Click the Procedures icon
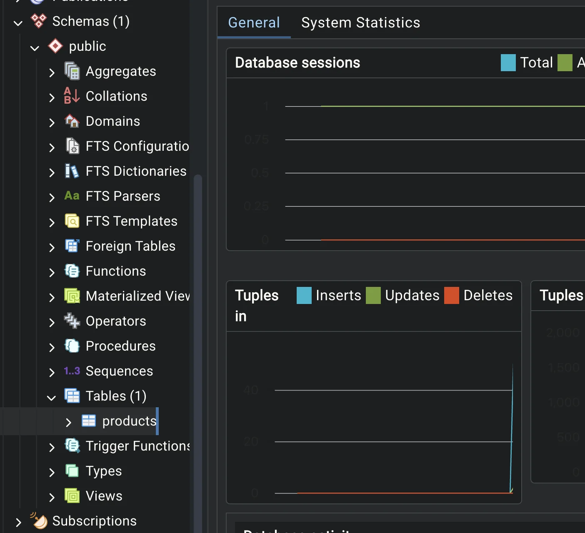 72,346
